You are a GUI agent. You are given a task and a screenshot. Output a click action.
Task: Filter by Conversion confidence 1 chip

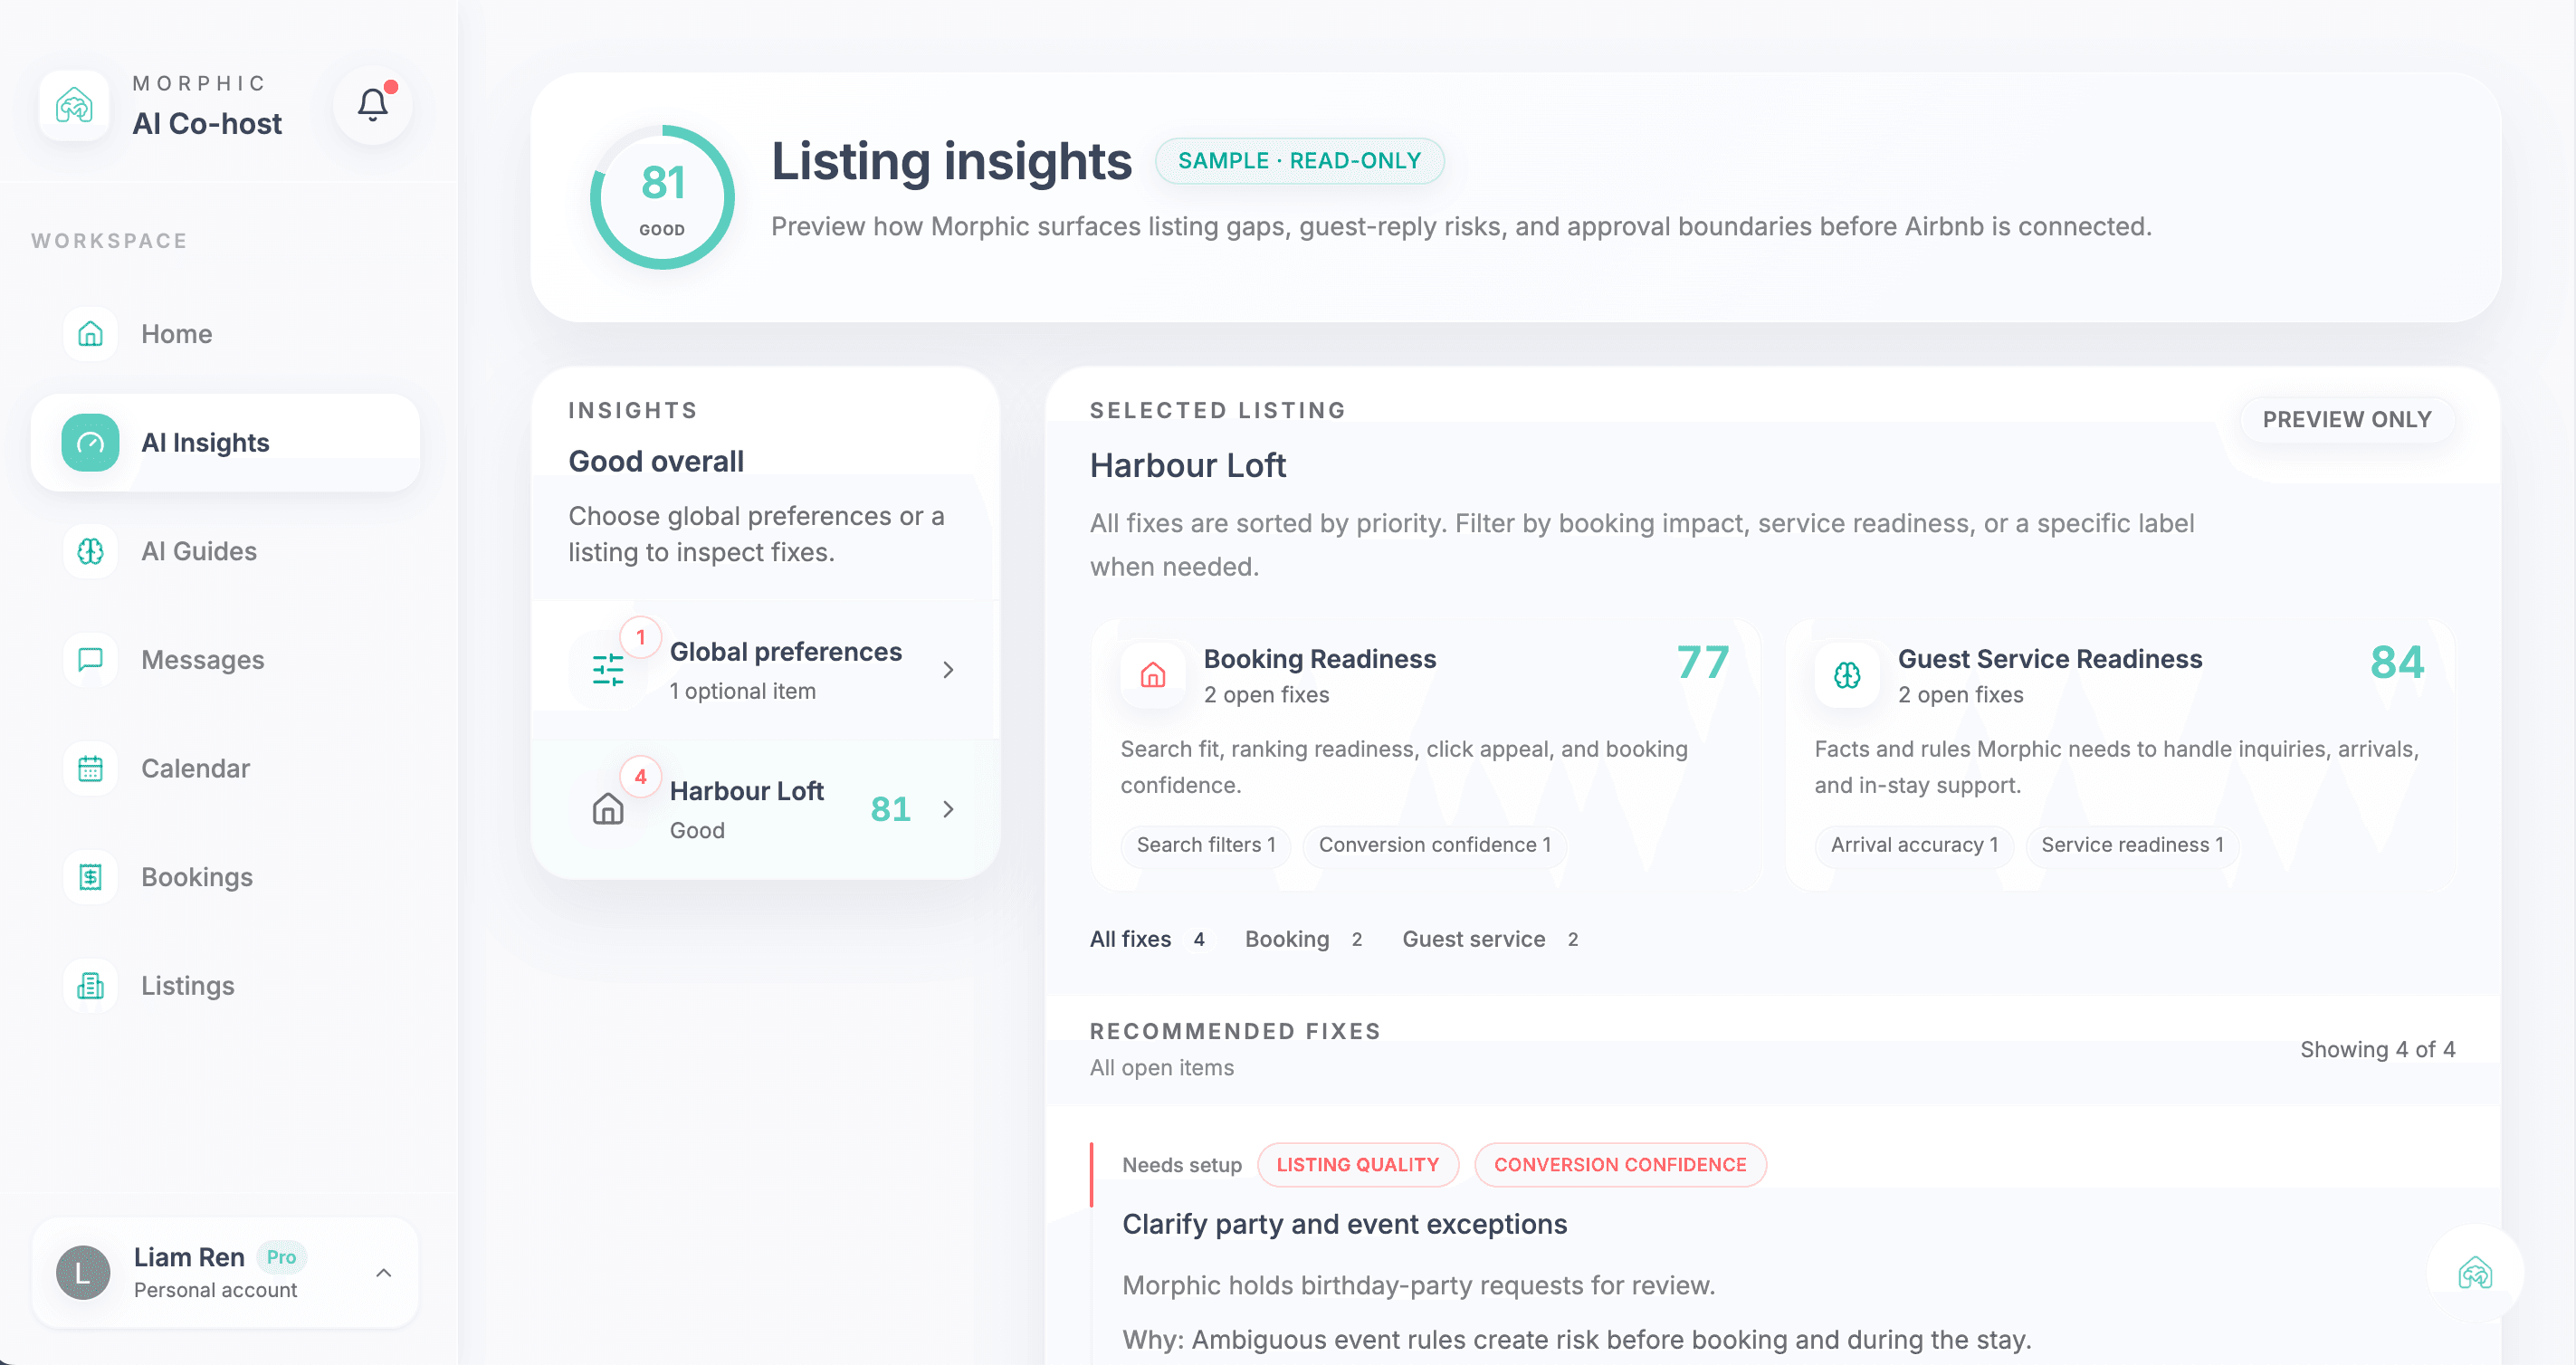pyautogui.click(x=1435, y=845)
